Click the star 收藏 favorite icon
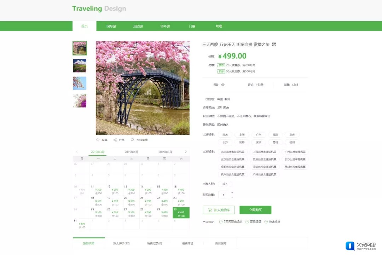Image resolution: width=382 pixels, height=255 pixels. [x=98, y=140]
